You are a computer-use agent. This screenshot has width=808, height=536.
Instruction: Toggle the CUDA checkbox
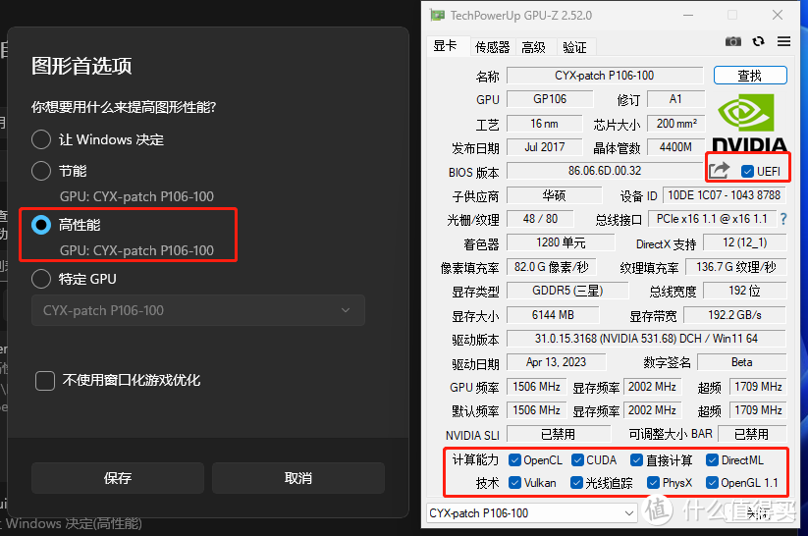577,459
